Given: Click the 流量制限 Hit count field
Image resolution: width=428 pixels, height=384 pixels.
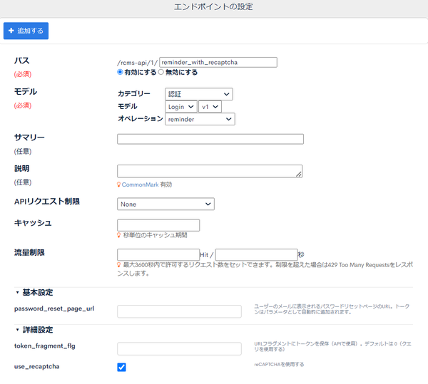Looking at the screenshot, I should tap(158, 254).
